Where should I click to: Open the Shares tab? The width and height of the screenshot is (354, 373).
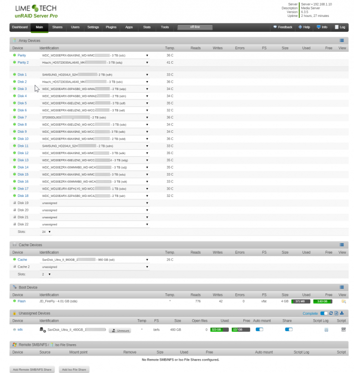[x=57, y=27]
